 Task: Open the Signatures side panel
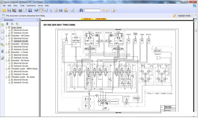pos(2,58)
